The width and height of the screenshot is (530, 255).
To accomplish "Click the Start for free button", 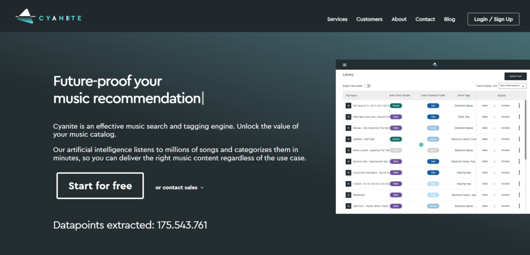I will coord(100,186).
